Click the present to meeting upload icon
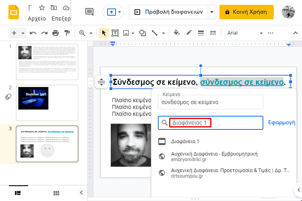 (x=112, y=12)
